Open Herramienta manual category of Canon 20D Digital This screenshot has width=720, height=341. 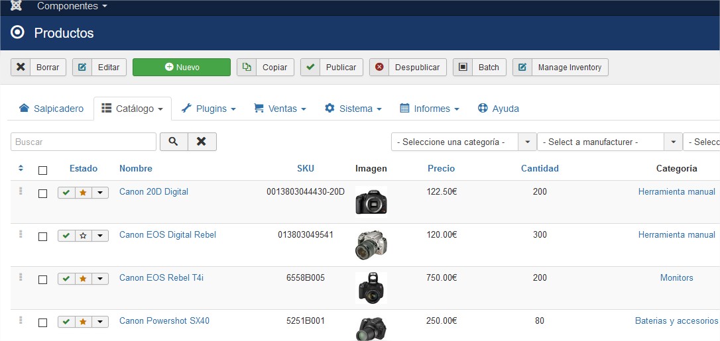[676, 191]
